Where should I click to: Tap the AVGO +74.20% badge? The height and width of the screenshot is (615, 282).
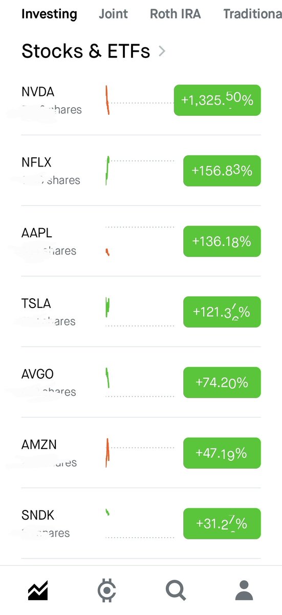click(222, 382)
